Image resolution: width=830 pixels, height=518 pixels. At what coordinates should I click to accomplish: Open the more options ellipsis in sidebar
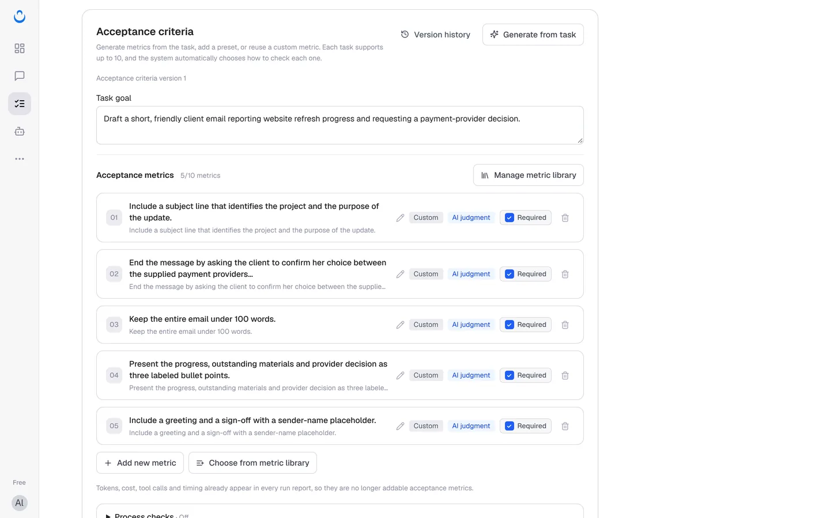click(20, 159)
